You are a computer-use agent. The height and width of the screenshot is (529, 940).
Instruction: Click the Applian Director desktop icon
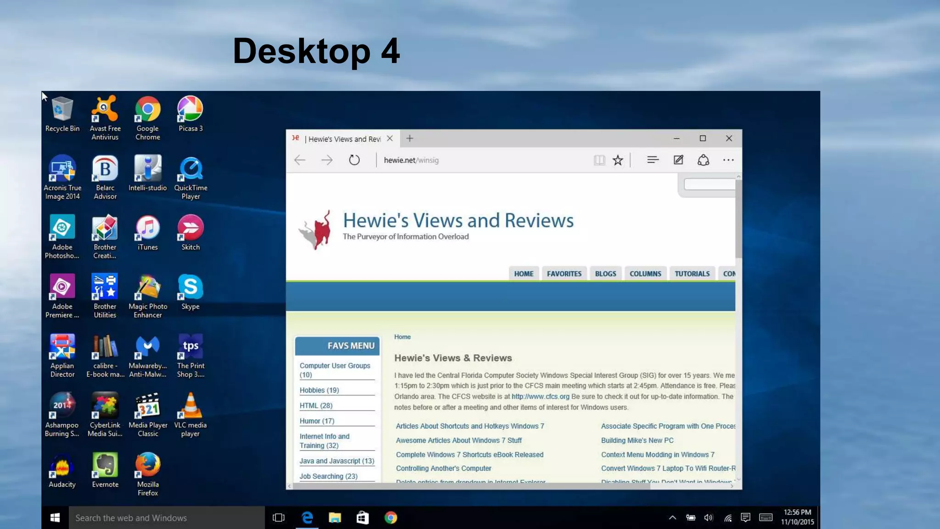pyautogui.click(x=62, y=355)
